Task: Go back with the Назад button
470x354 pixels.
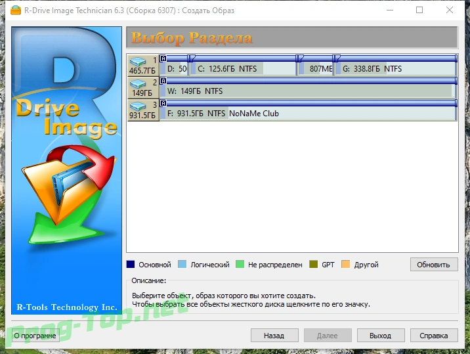Action: click(x=274, y=336)
